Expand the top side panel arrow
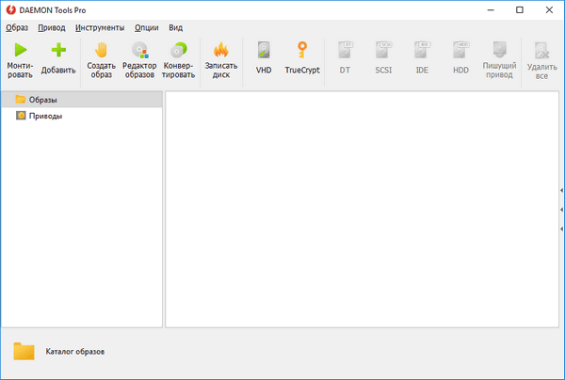This screenshot has width=565, height=380. pos(562,190)
